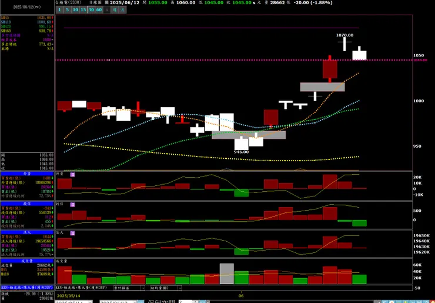The image size is (435, 303).
Task: Switch to the monthly (月) timeframe button
Action: coord(123,10)
